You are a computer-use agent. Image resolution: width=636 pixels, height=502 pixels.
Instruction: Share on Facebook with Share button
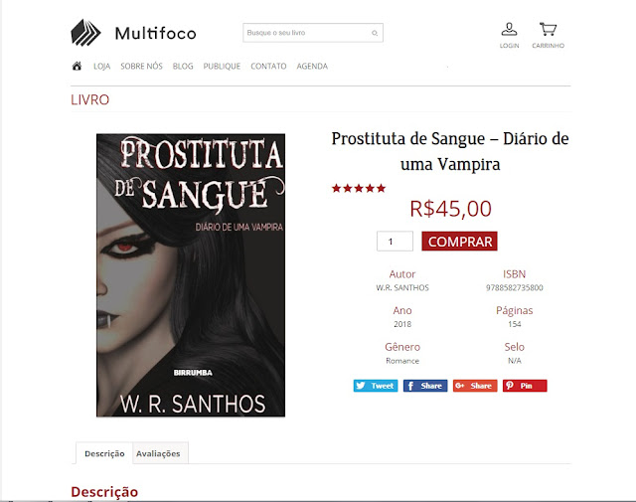coord(425,386)
